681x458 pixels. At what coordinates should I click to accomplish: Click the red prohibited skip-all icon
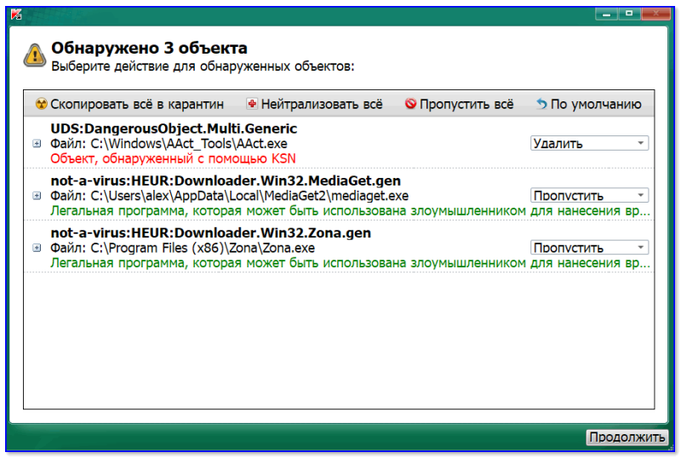click(410, 104)
